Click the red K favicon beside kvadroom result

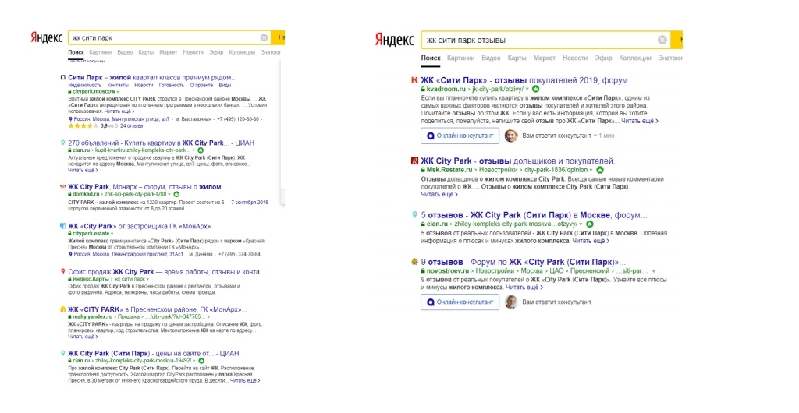[414, 80]
